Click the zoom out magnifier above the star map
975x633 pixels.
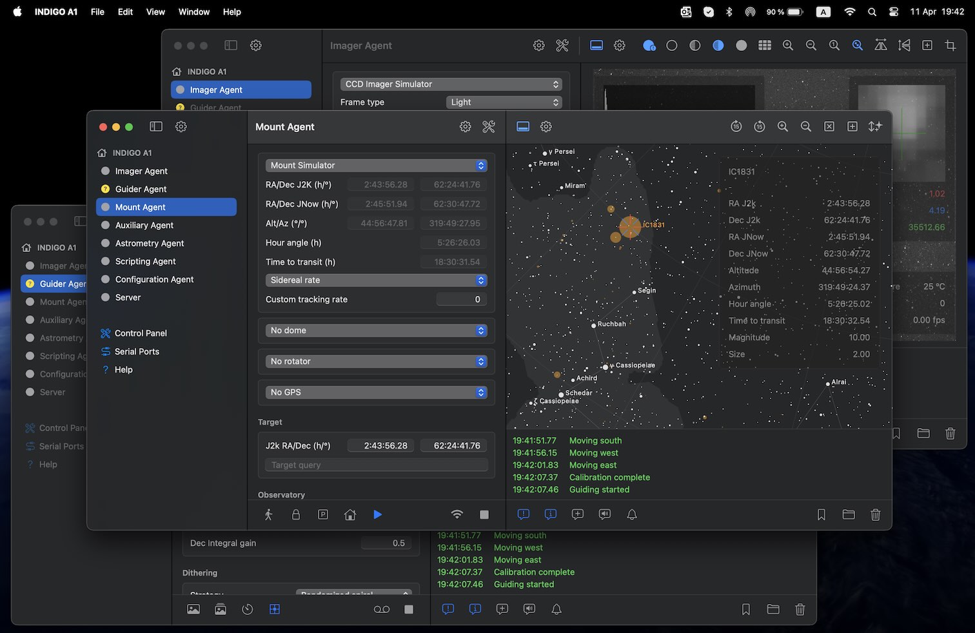[x=806, y=127]
